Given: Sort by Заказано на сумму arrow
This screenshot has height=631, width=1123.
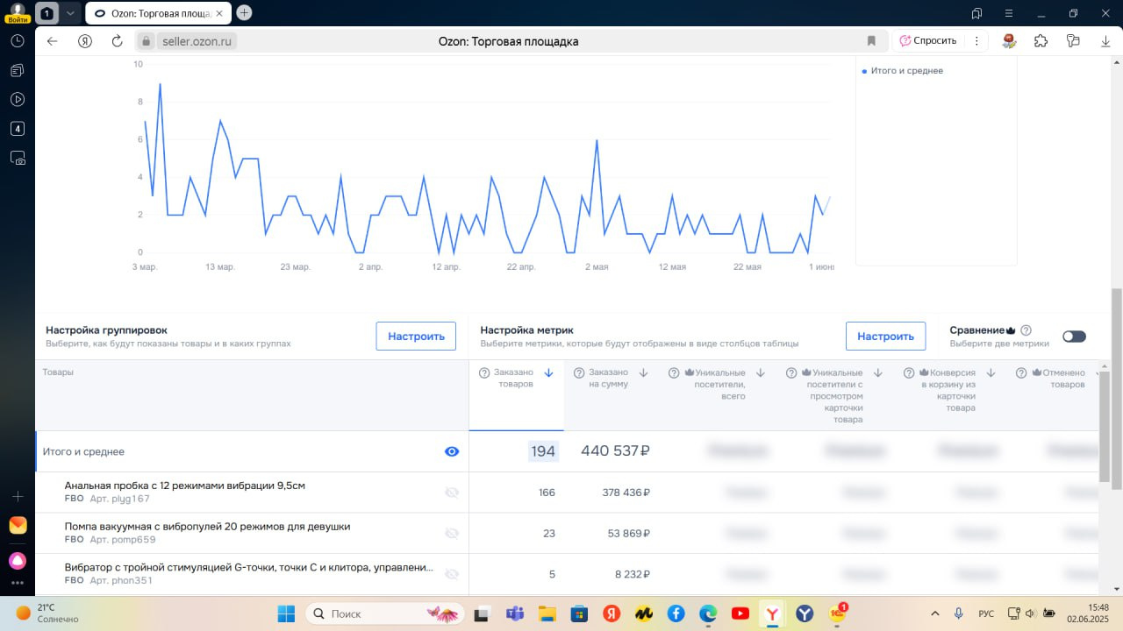Looking at the screenshot, I should (643, 373).
